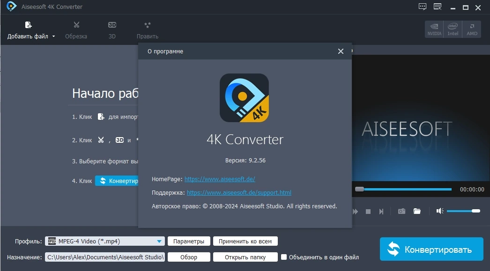Open the aiseesoft.de support.html link
This screenshot has width=490, height=271.
tap(239, 193)
